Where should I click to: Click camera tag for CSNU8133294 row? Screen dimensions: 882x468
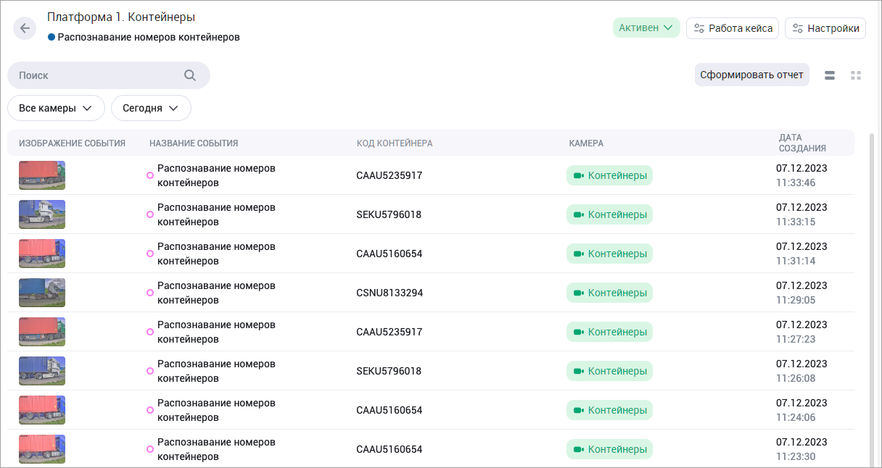tap(609, 293)
